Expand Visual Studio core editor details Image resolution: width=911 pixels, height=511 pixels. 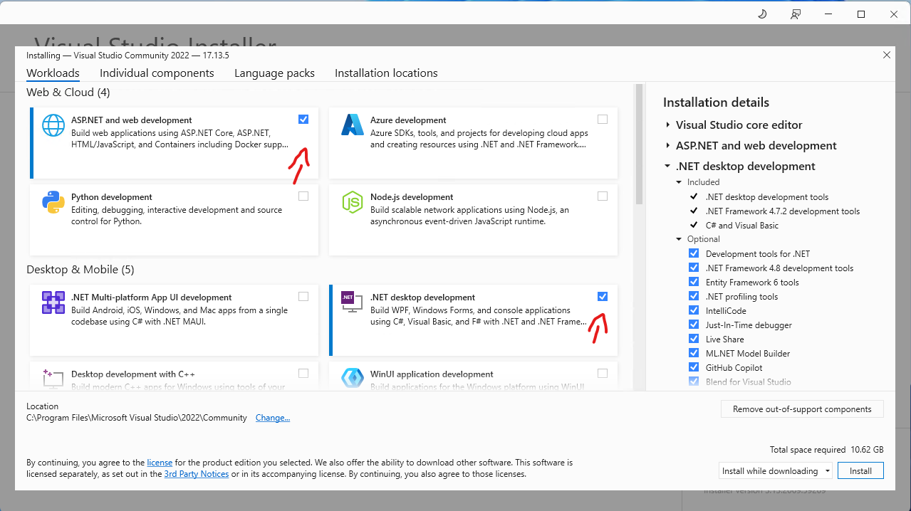click(x=668, y=125)
